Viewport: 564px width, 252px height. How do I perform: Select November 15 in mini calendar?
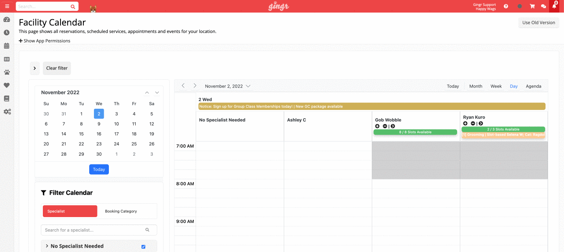pos(81,134)
